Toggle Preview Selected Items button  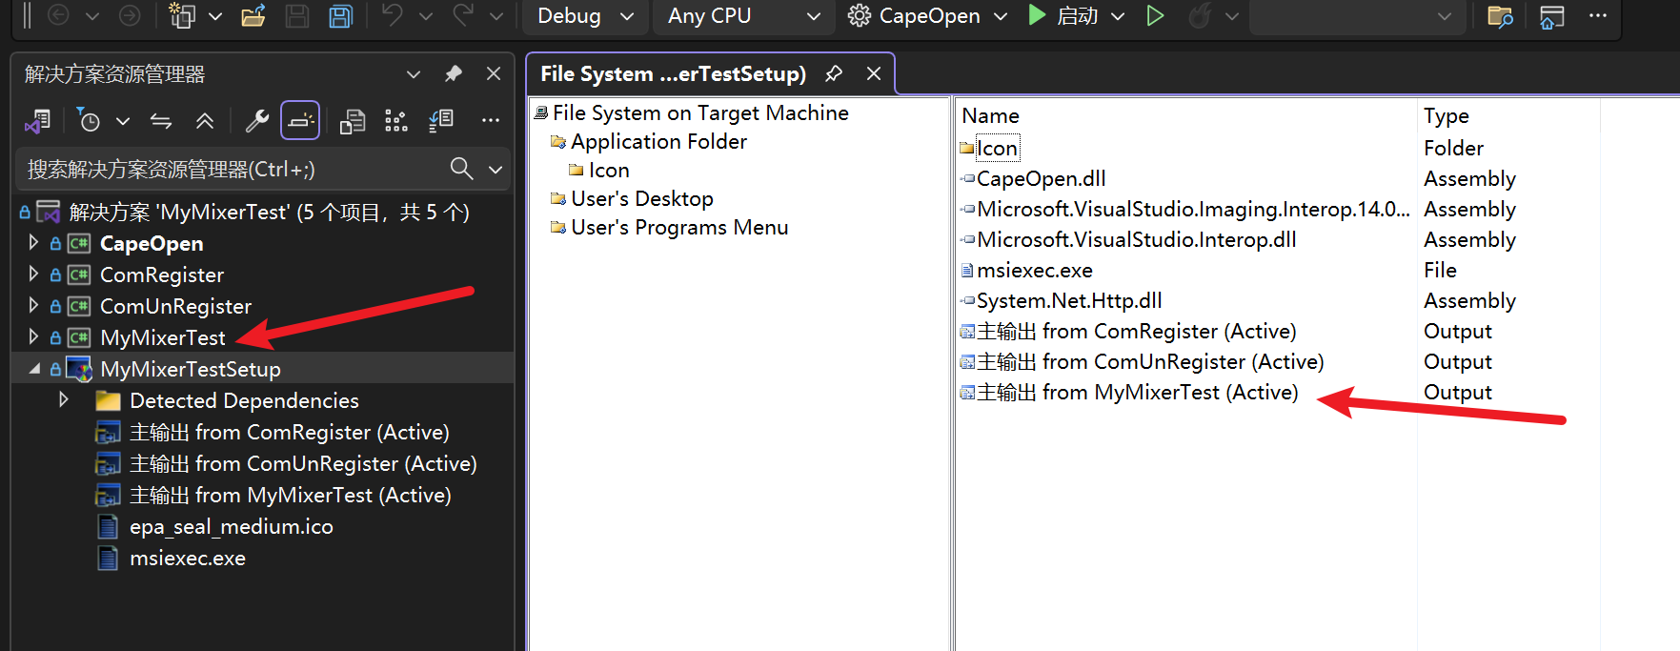[x=300, y=120]
